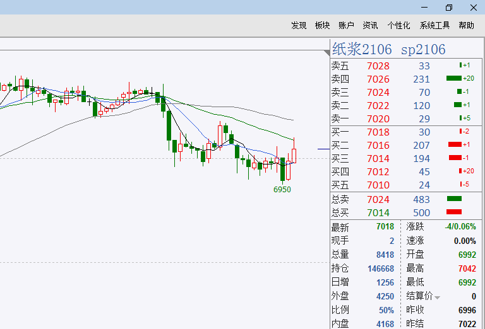Image resolution: width=485 pixels, height=329 pixels.
Task: Open the 发现 menu
Action: click(299, 25)
